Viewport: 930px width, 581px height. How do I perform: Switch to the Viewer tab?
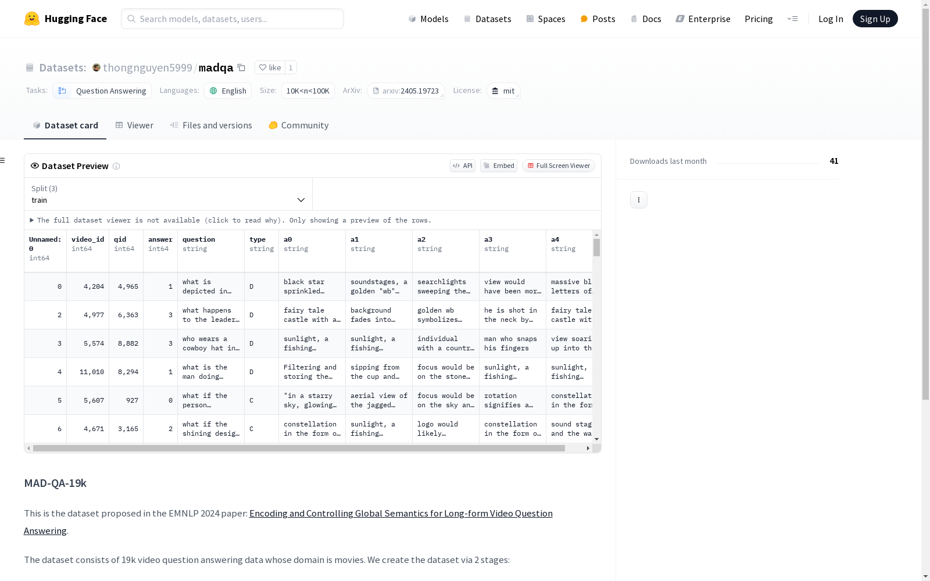pyautogui.click(x=134, y=125)
